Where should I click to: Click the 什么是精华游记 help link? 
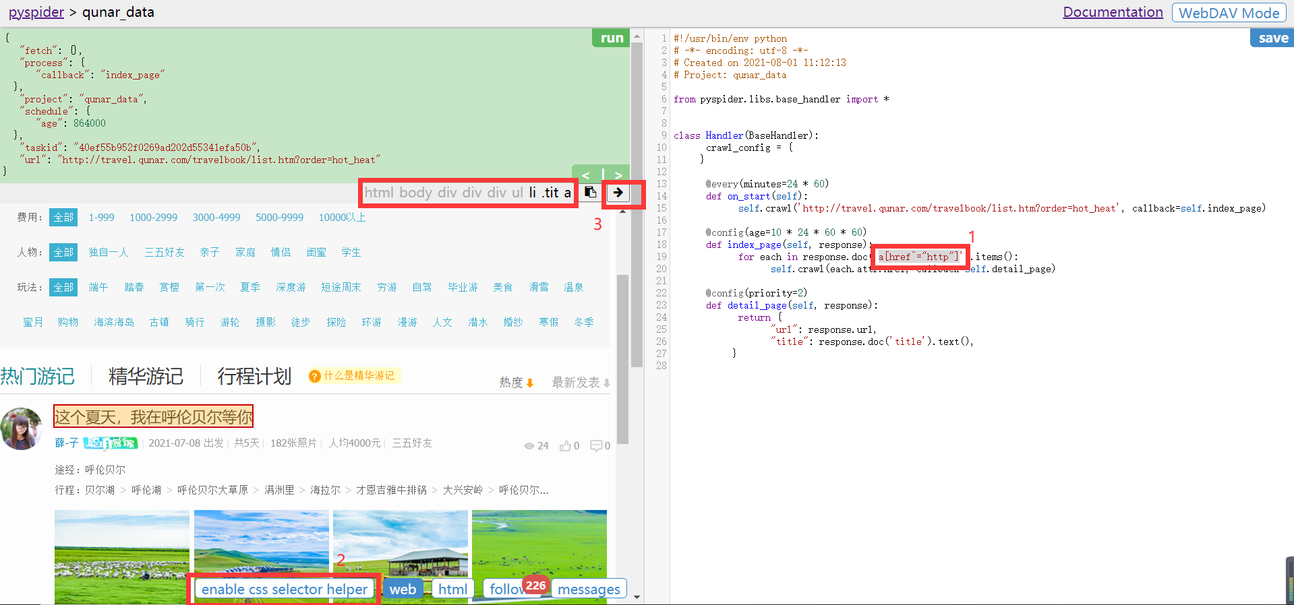pyautogui.click(x=359, y=375)
